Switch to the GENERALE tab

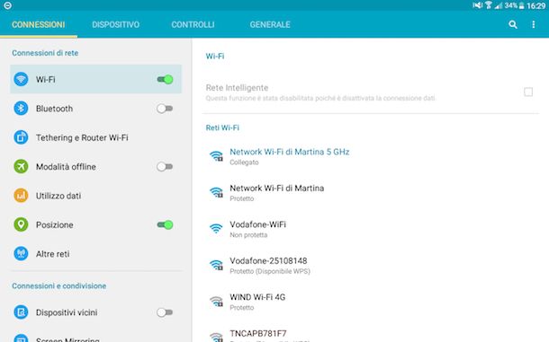(270, 24)
